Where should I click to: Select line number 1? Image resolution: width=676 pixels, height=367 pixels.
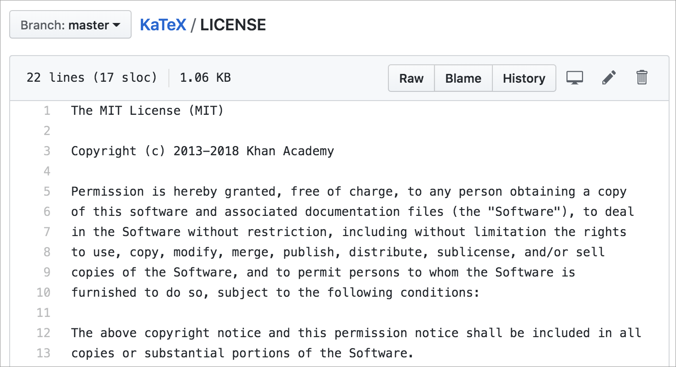point(46,111)
